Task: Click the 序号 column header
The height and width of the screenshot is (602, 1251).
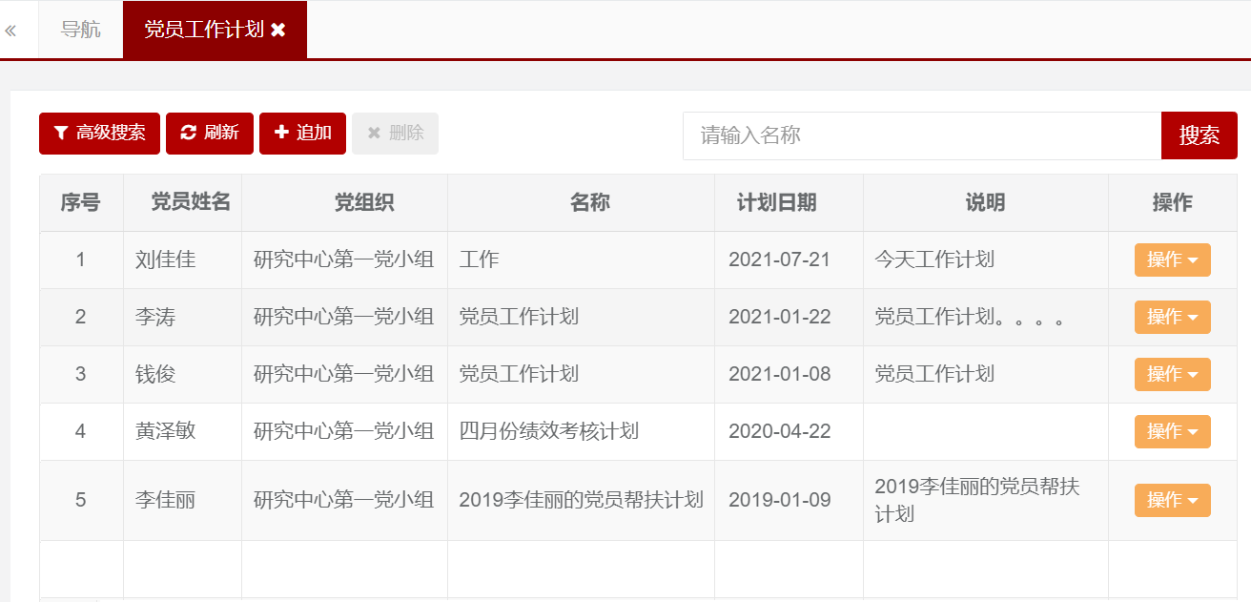Action: [81, 202]
